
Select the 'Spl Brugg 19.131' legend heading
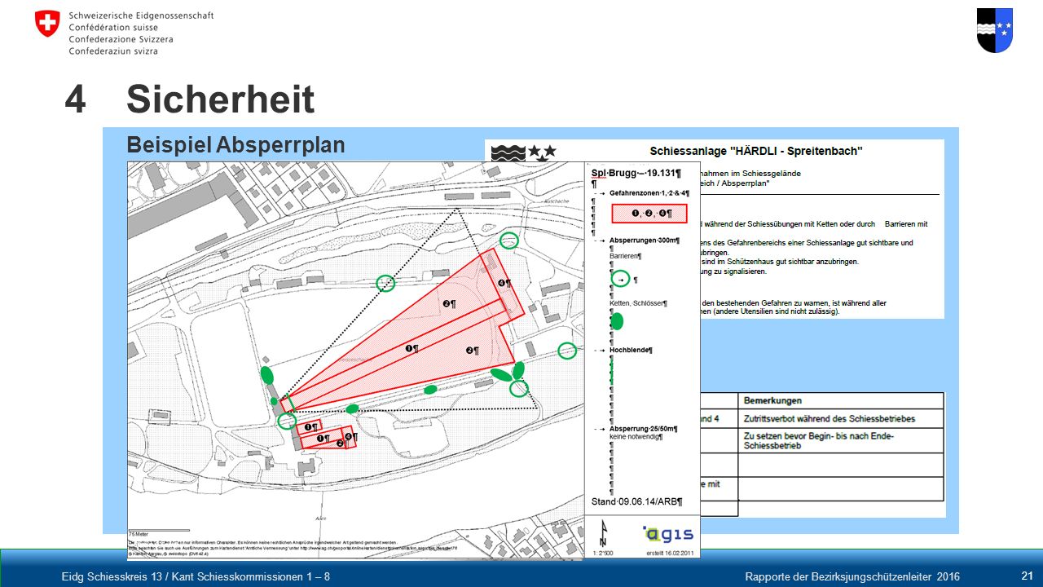(636, 173)
